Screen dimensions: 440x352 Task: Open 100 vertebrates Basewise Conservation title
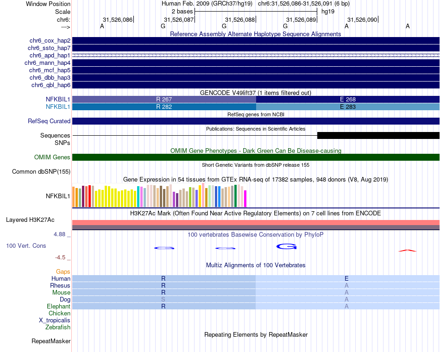click(x=255, y=235)
